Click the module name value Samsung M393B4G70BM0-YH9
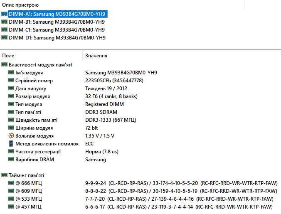Screen dimensions: 281x214 121,73
